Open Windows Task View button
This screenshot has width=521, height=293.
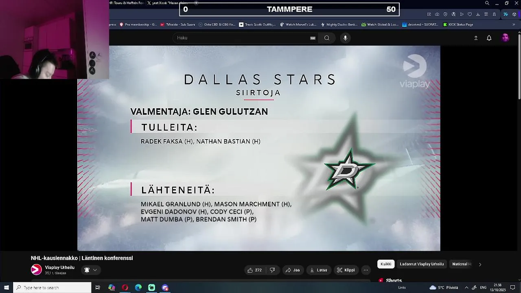point(98,288)
